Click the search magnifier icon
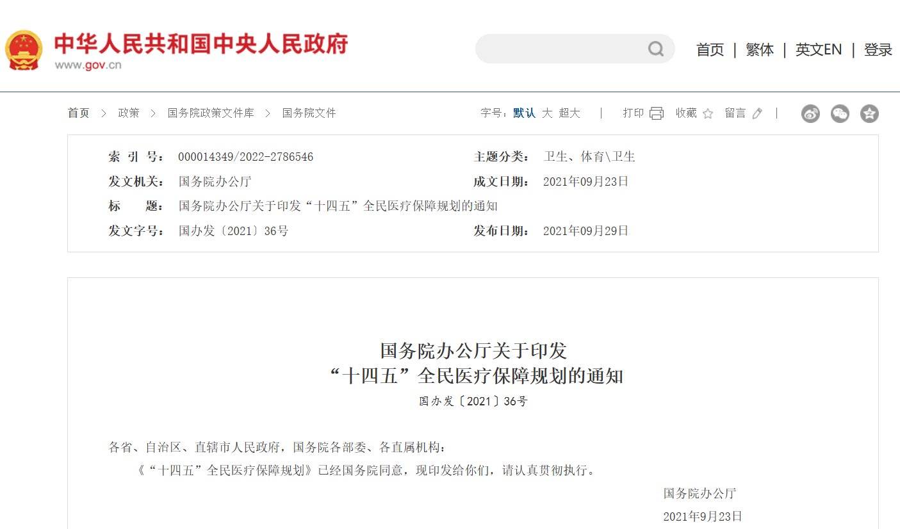The width and height of the screenshot is (900, 529). [x=655, y=49]
